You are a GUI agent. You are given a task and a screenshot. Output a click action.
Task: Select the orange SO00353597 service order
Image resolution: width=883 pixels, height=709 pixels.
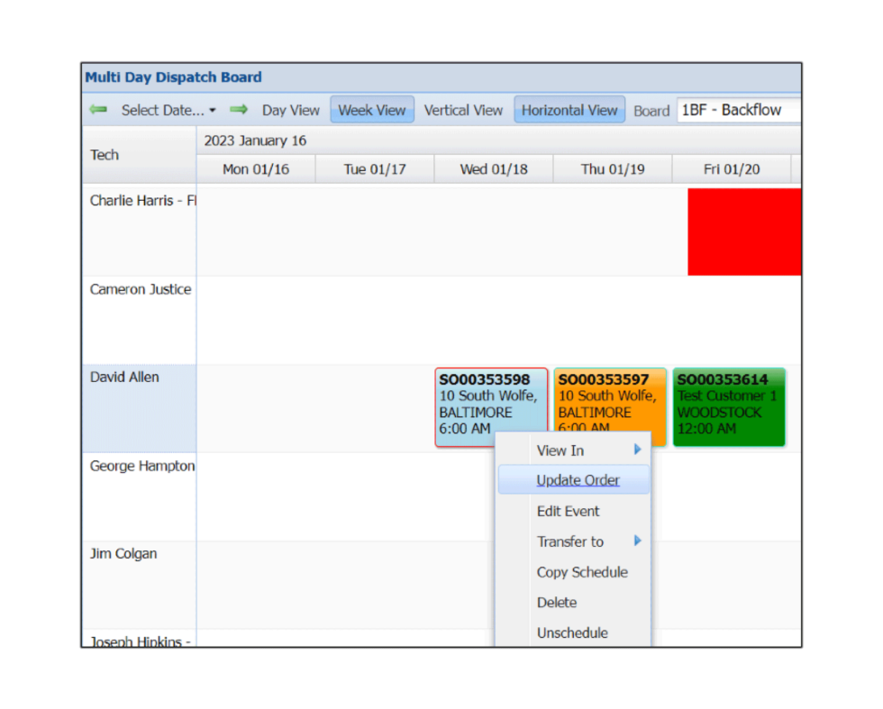(610, 396)
